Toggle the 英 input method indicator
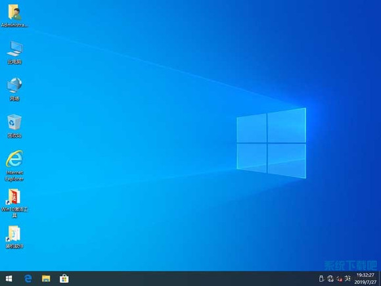Viewport: 381px width, 286px height. pos(348,278)
